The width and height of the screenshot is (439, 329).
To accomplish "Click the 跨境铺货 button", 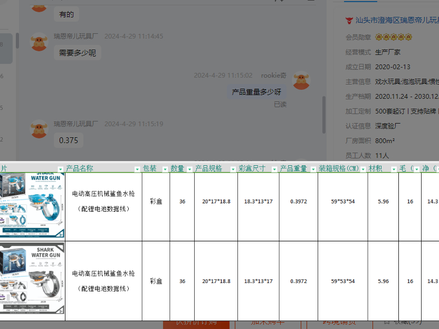I will pyautogui.click(x=340, y=322).
